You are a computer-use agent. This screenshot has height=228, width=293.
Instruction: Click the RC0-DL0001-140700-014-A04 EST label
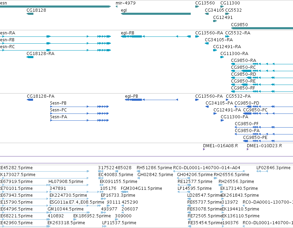[x=207, y=168]
